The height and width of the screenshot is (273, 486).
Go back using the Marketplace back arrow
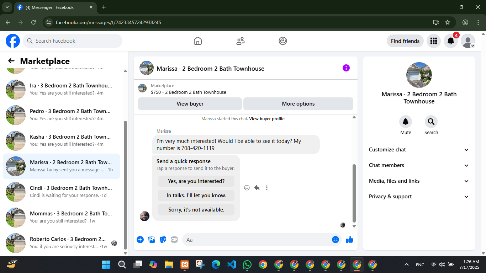point(11,61)
